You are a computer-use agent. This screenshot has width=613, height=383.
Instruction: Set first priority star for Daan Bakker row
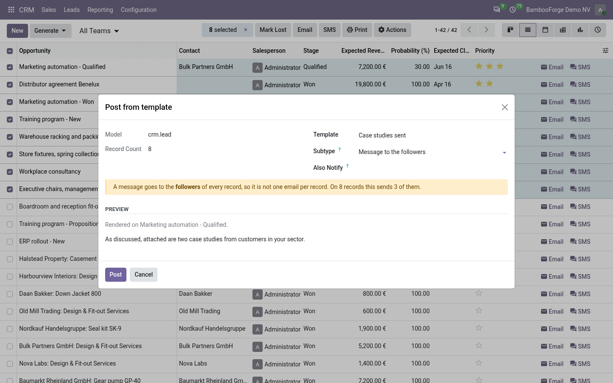(x=479, y=293)
